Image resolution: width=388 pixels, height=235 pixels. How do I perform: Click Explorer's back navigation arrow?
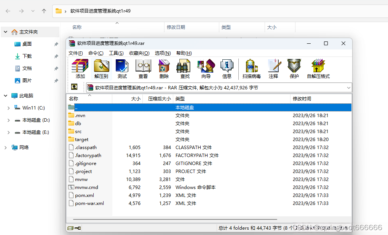tap(8, 11)
